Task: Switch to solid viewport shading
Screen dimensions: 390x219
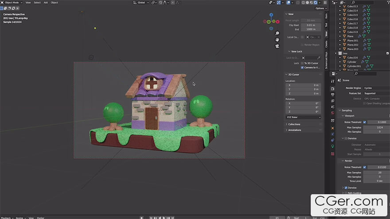Action: point(308,3)
